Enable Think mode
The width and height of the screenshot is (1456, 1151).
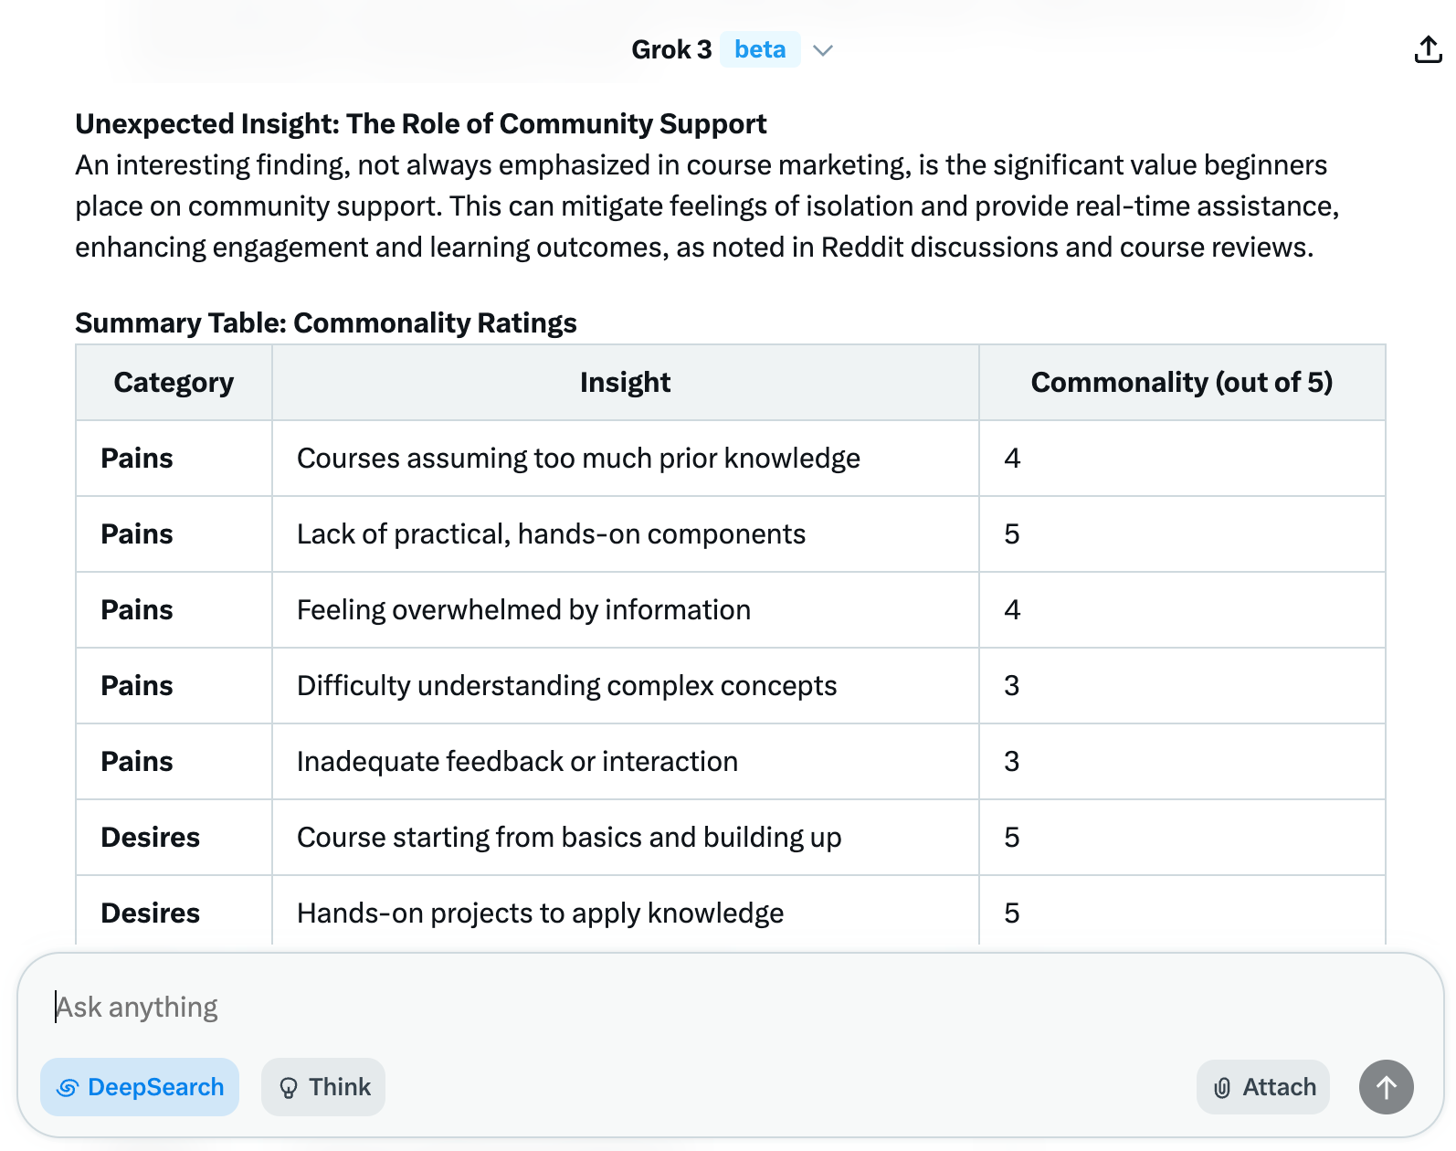tap(323, 1087)
